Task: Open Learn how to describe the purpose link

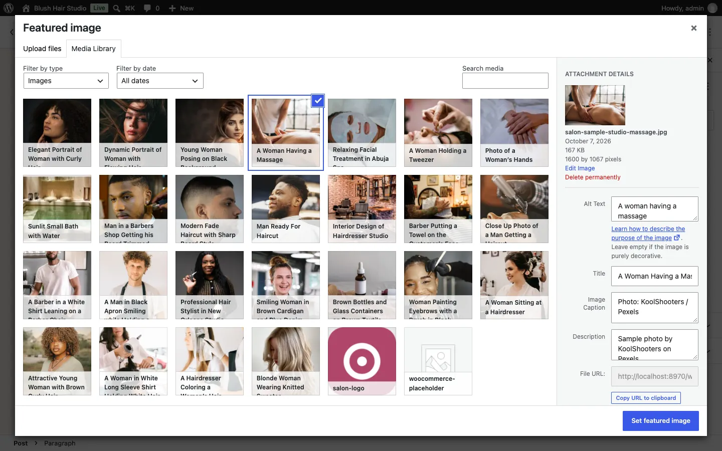Action: pos(648,233)
